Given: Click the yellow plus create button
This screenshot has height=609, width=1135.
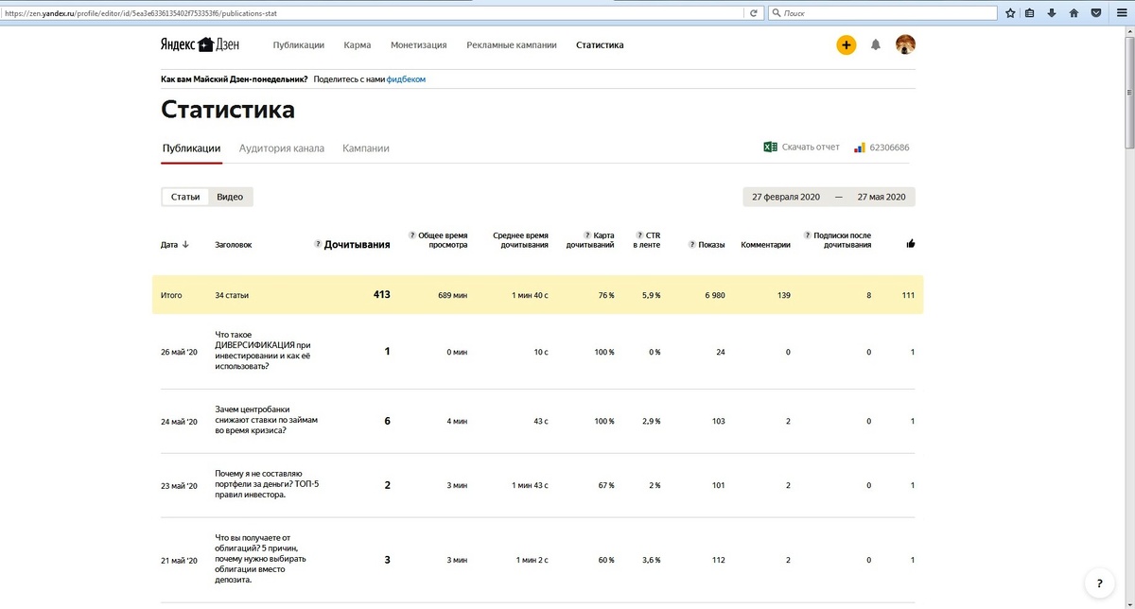Looking at the screenshot, I should tap(846, 44).
